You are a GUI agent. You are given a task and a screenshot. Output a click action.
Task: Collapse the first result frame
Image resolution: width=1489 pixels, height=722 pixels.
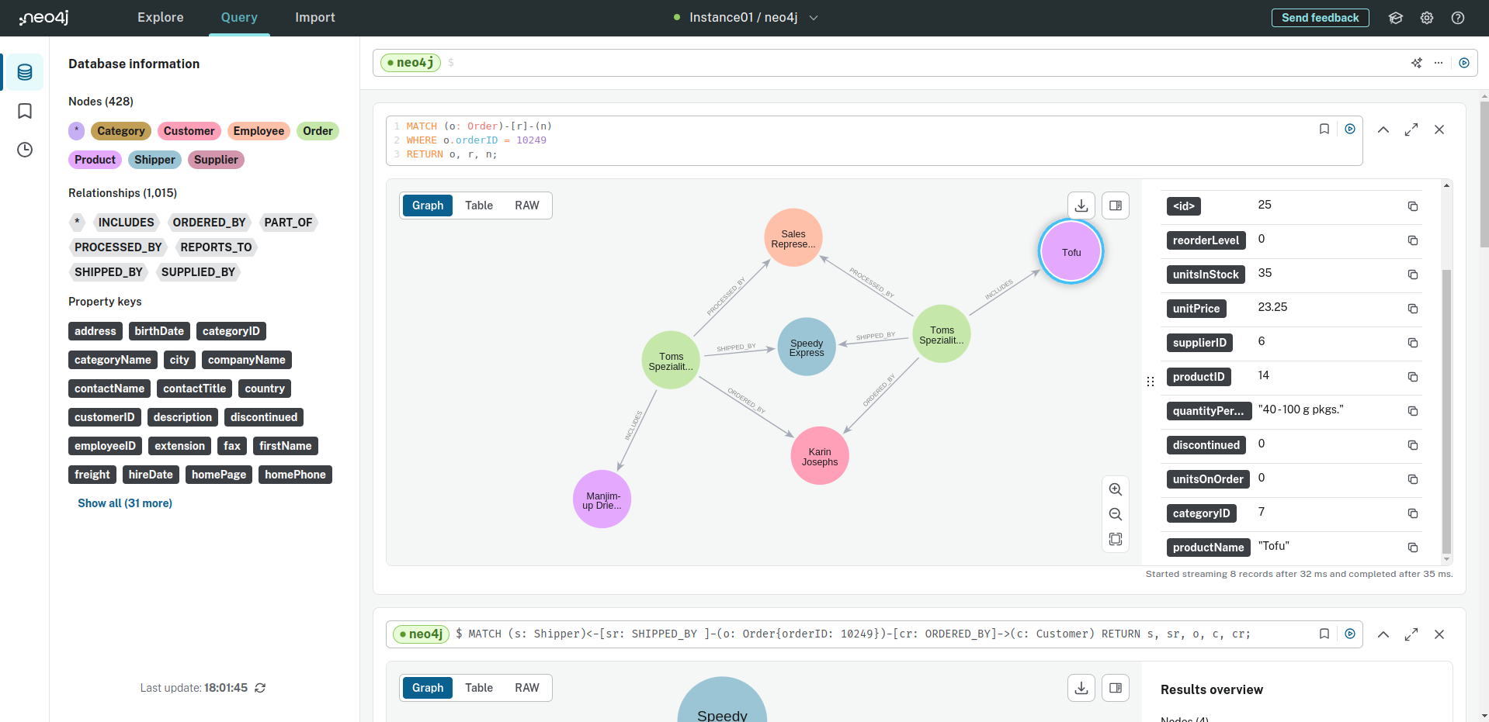[x=1383, y=130]
